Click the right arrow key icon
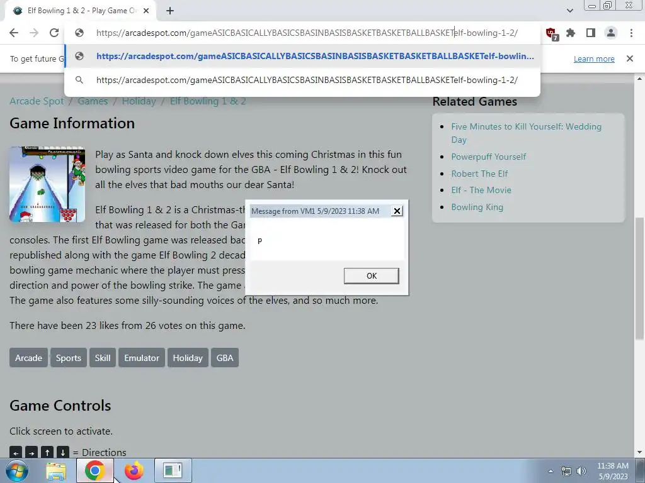Image resolution: width=645 pixels, height=483 pixels. [x=31, y=453]
